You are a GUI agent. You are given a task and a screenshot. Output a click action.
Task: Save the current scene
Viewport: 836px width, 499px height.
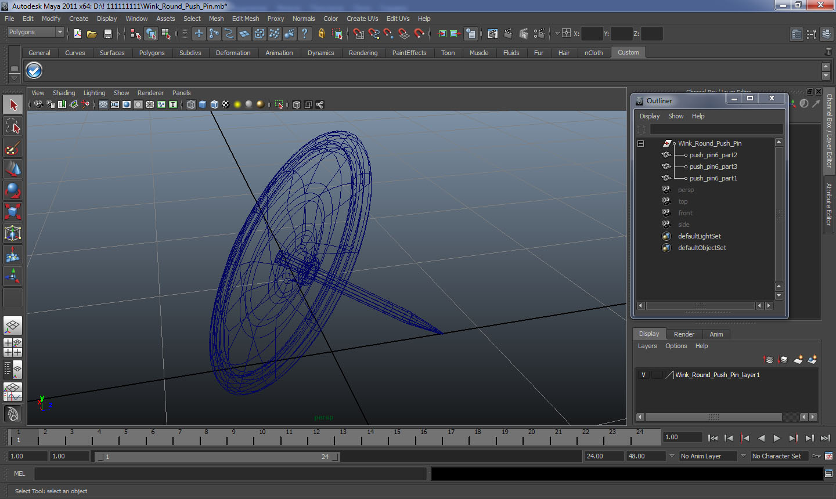tap(107, 34)
